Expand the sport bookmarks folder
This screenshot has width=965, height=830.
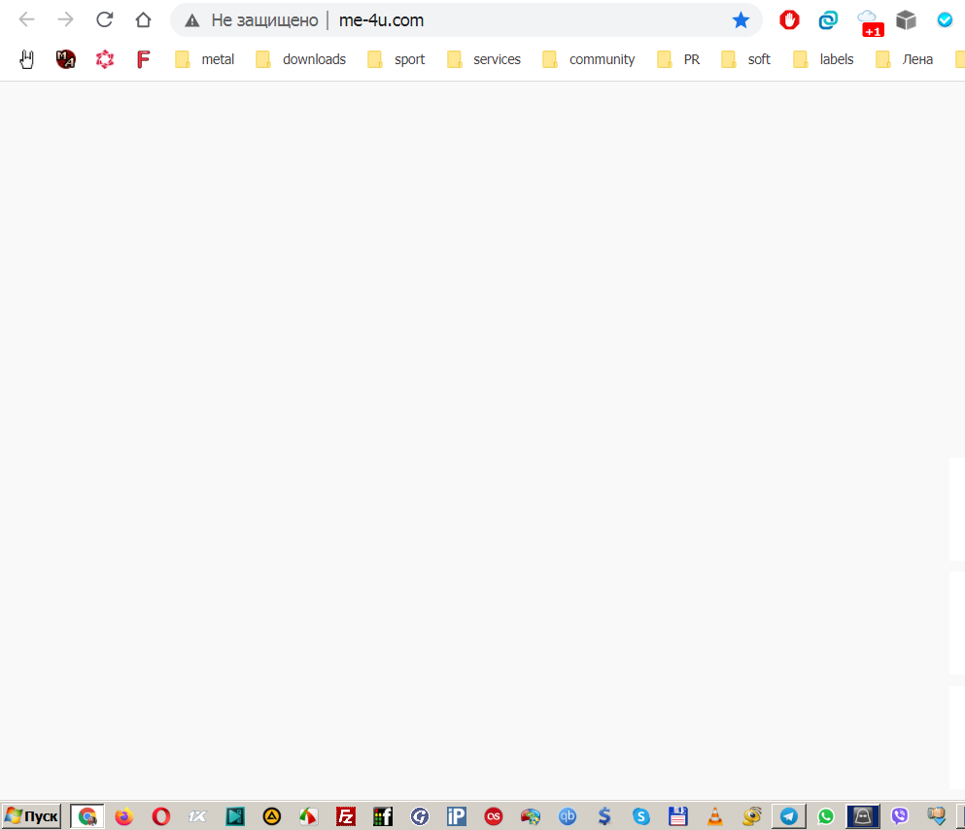tap(396, 59)
